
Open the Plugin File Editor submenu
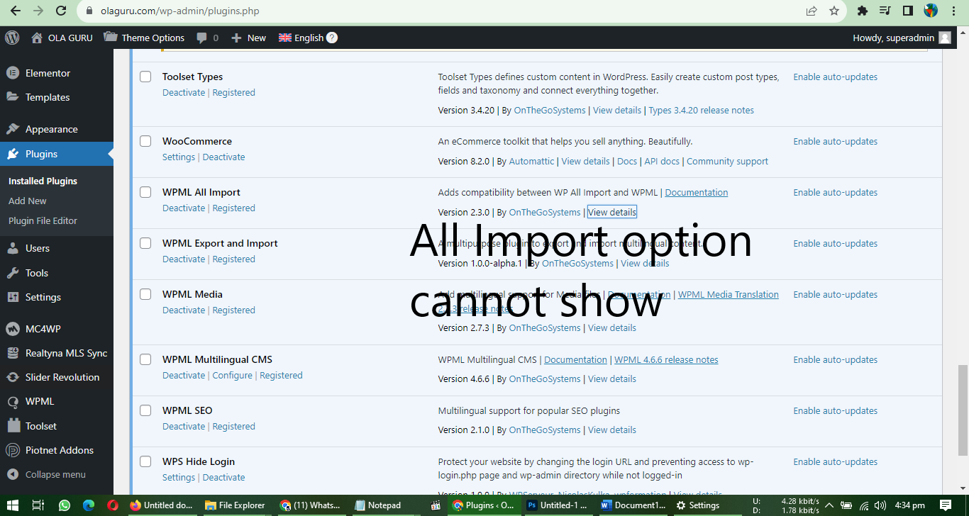point(43,220)
